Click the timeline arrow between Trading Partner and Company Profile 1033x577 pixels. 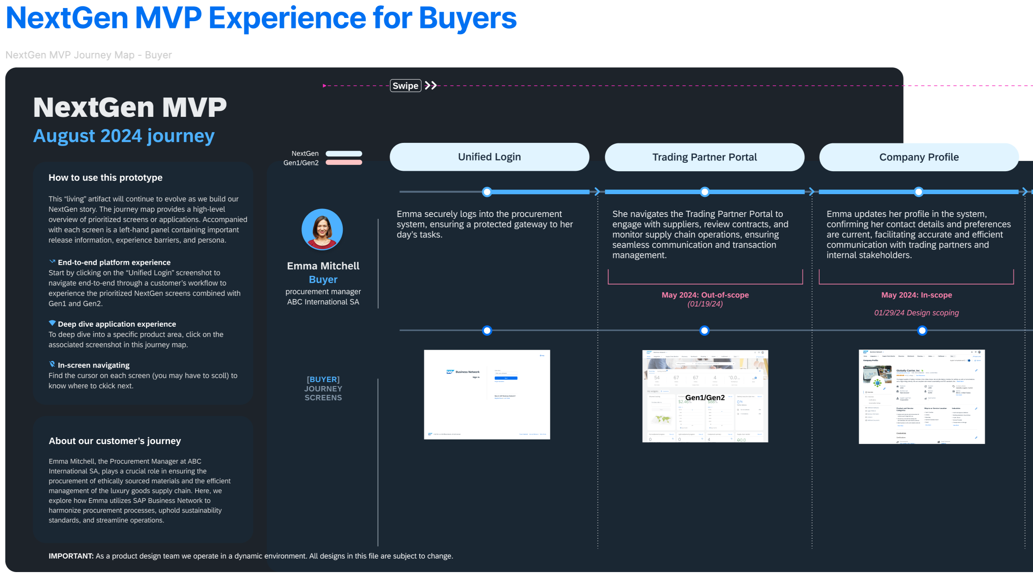coord(811,192)
